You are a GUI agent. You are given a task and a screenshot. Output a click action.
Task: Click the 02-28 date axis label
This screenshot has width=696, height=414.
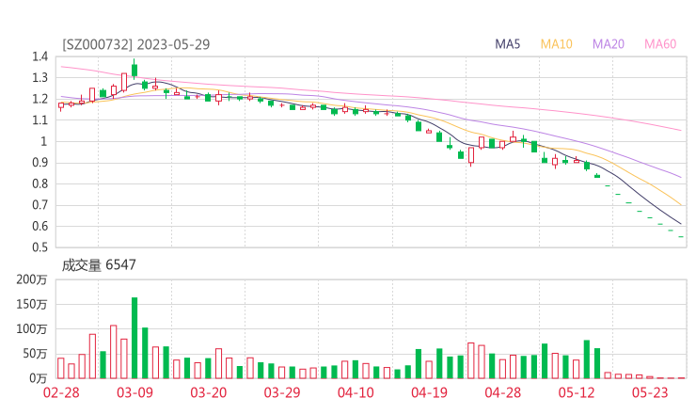pos(61,392)
